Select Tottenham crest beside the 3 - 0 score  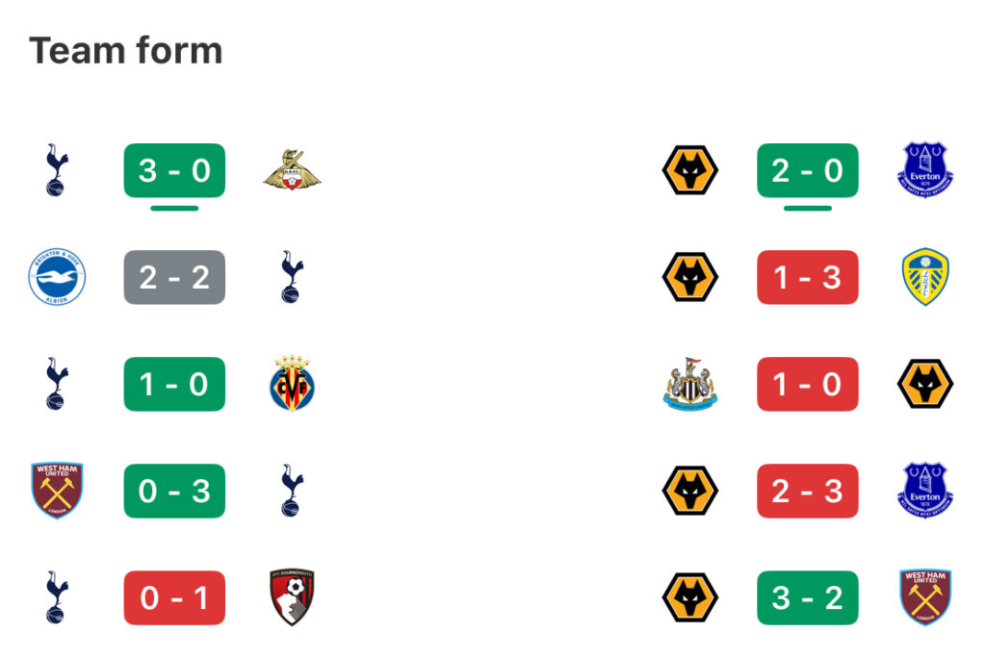coord(57,169)
